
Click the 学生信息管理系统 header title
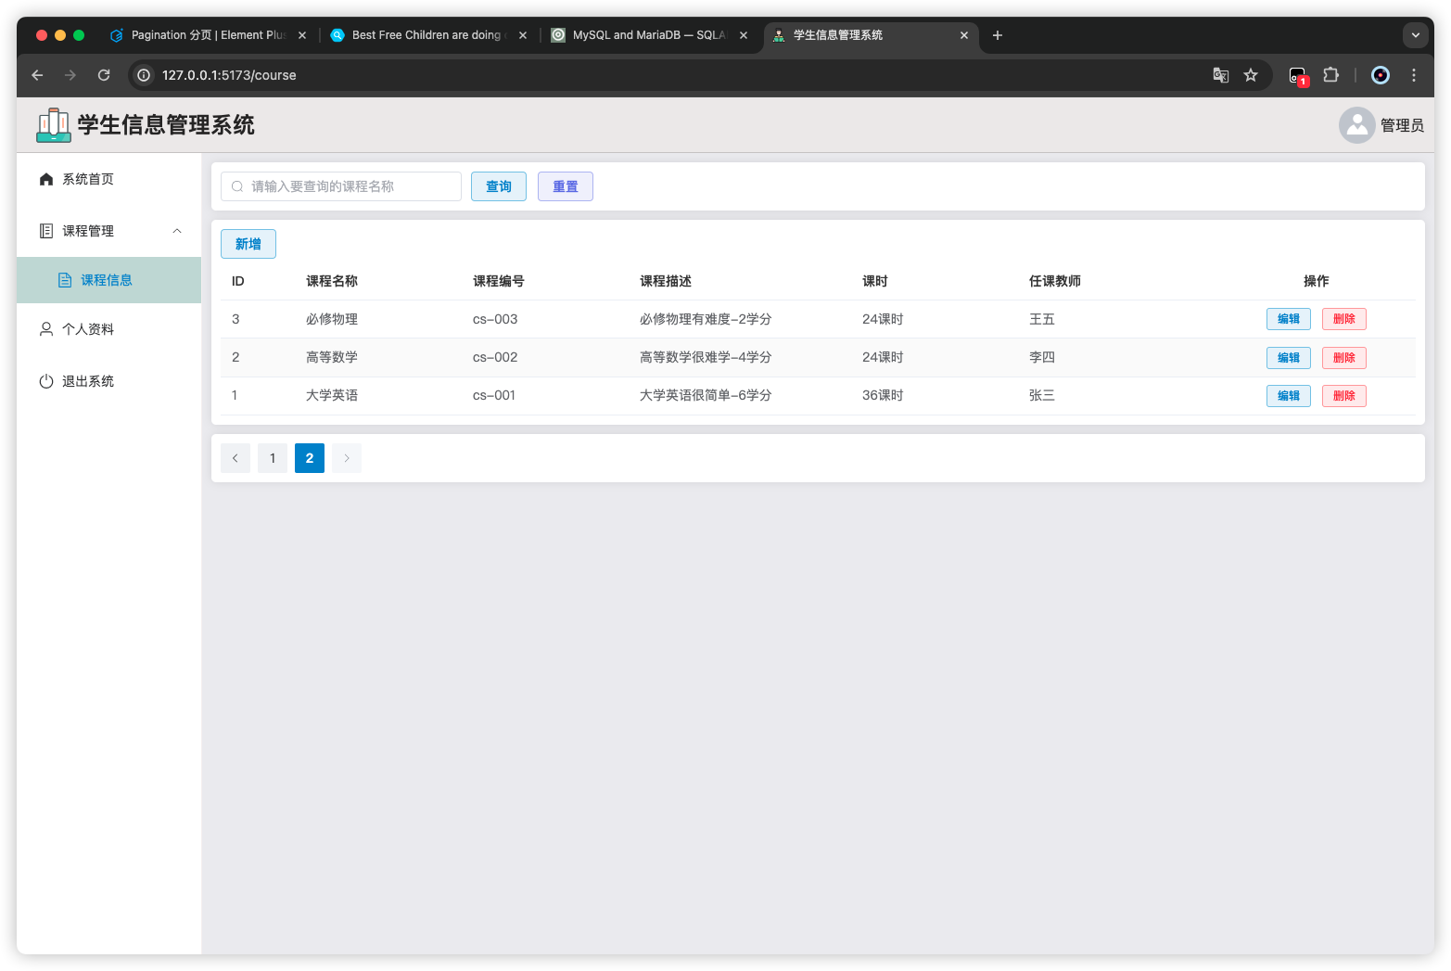(x=166, y=125)
